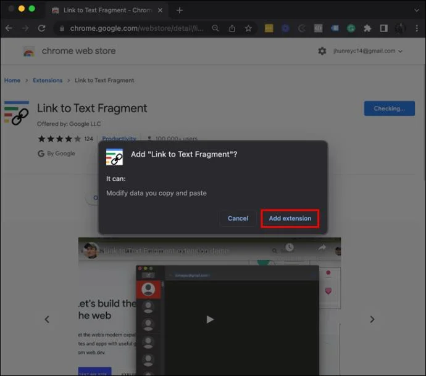Go back using browser back arrow
This screenshot has height=376, width=426.
pos(9,28)
